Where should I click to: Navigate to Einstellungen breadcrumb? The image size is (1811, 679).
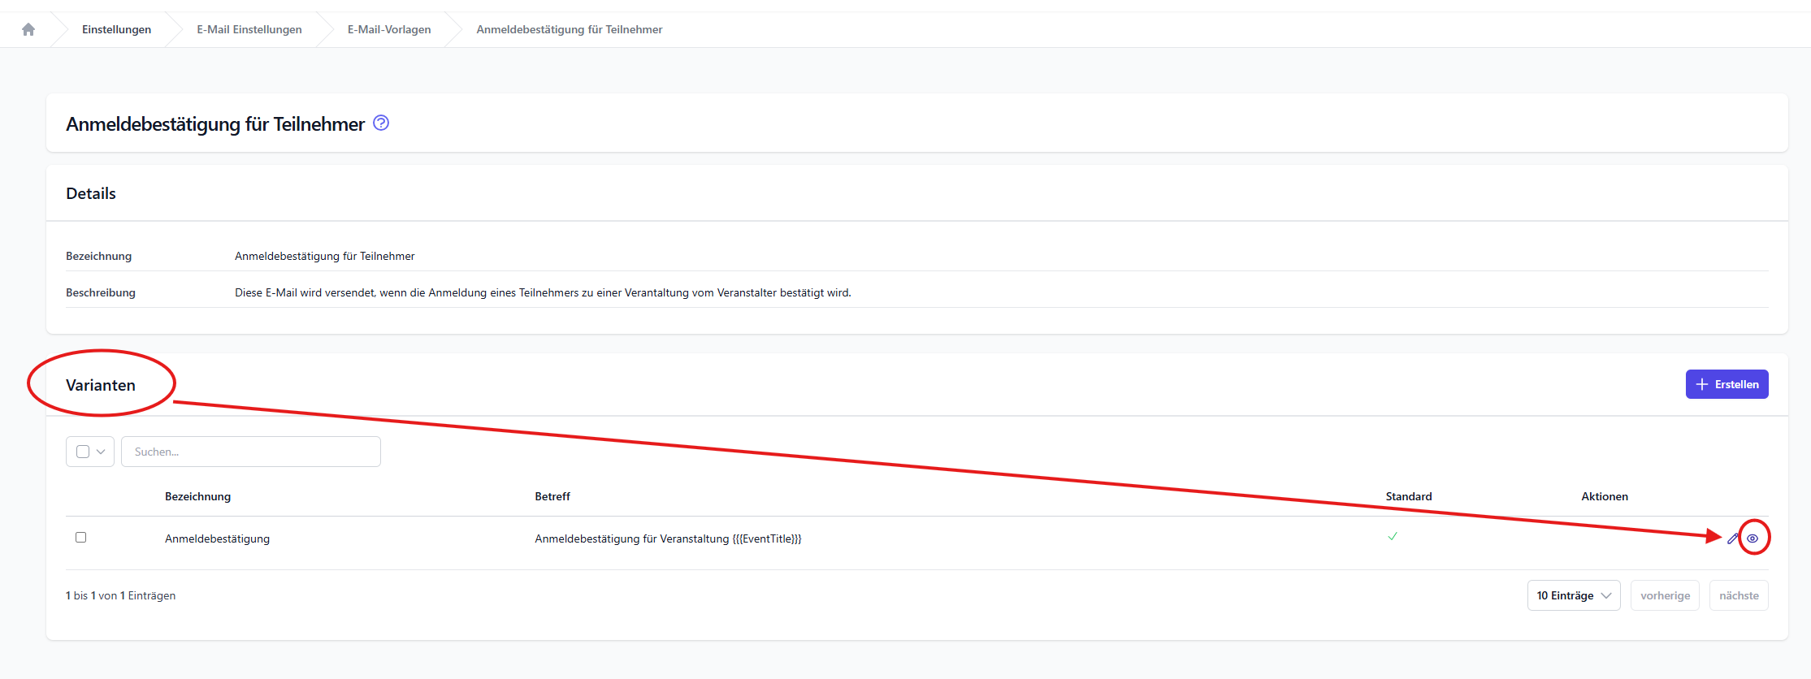point(116,30)
